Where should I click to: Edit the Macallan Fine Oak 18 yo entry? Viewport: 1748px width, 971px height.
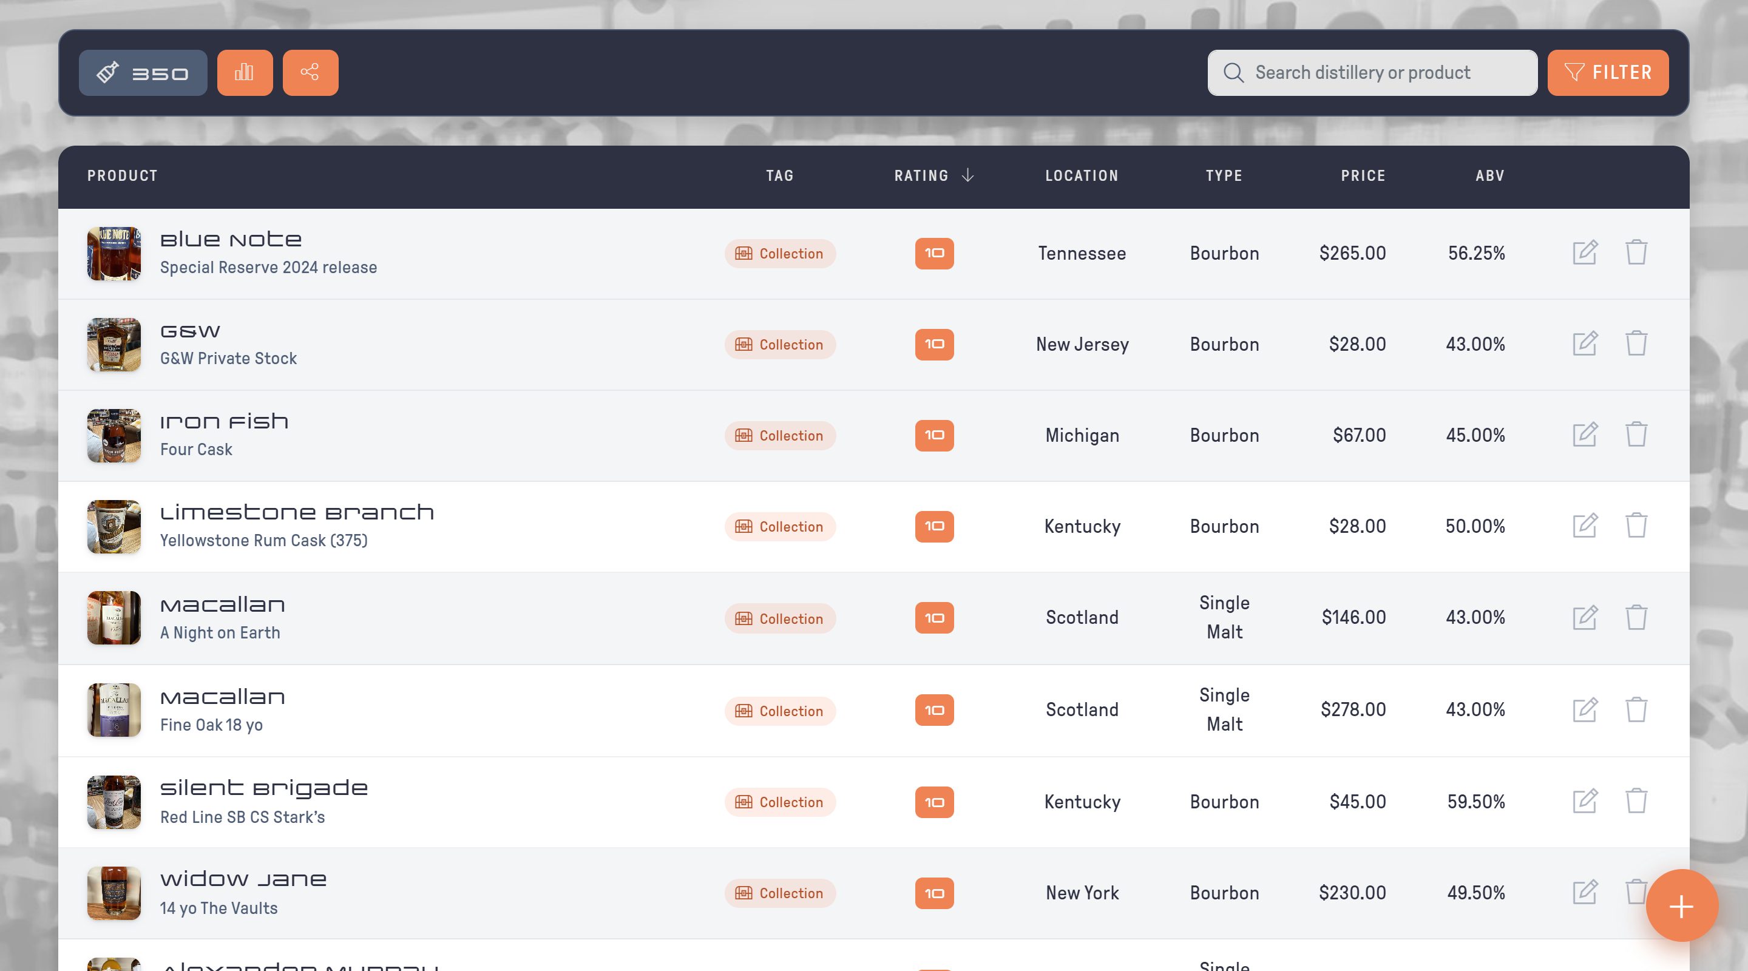(x=1585, y=710)
